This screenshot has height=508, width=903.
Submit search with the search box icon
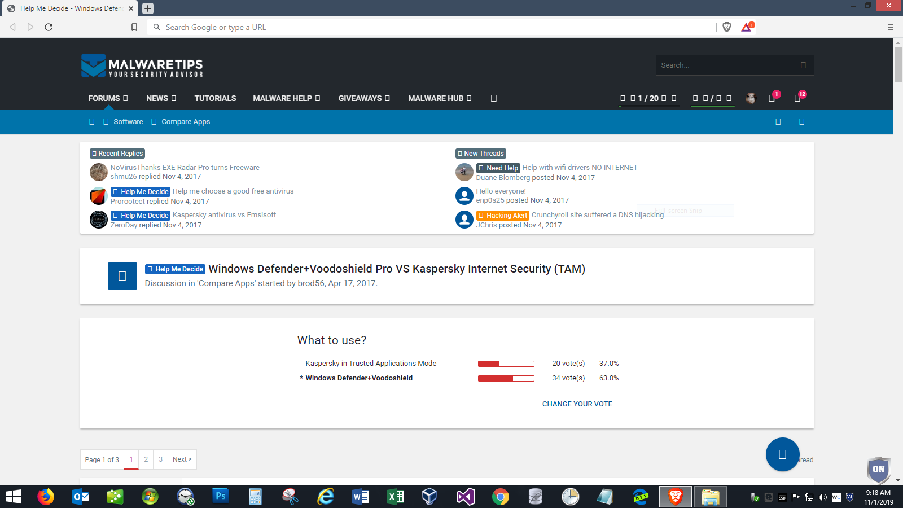(804, 65)
